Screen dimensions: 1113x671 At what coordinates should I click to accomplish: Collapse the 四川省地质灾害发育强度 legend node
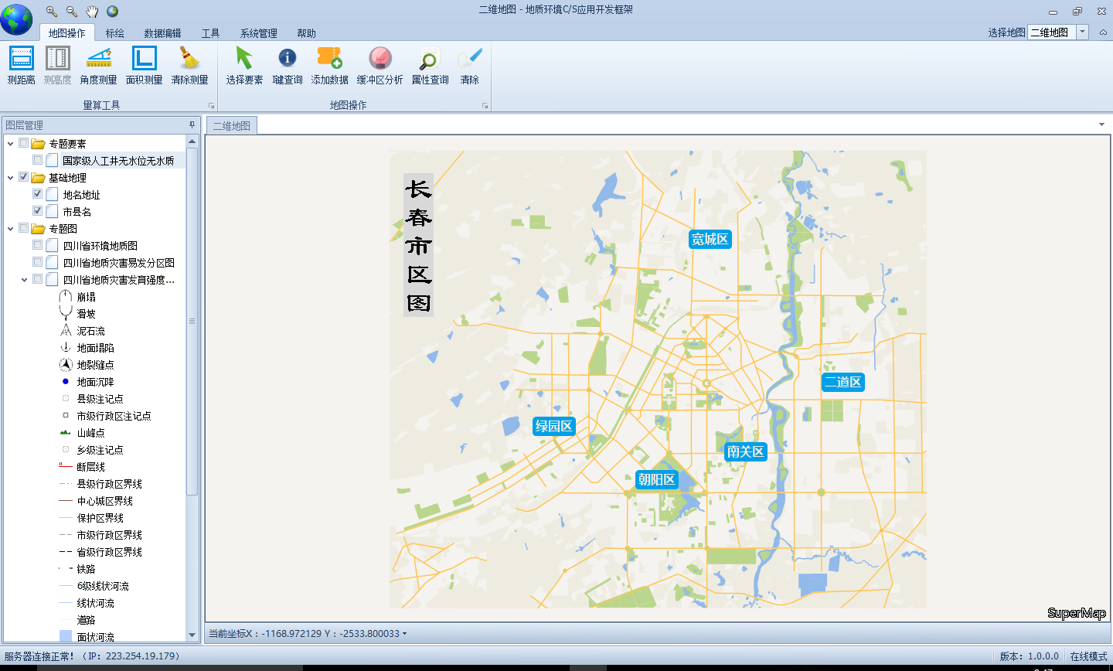tap(24, 280)
